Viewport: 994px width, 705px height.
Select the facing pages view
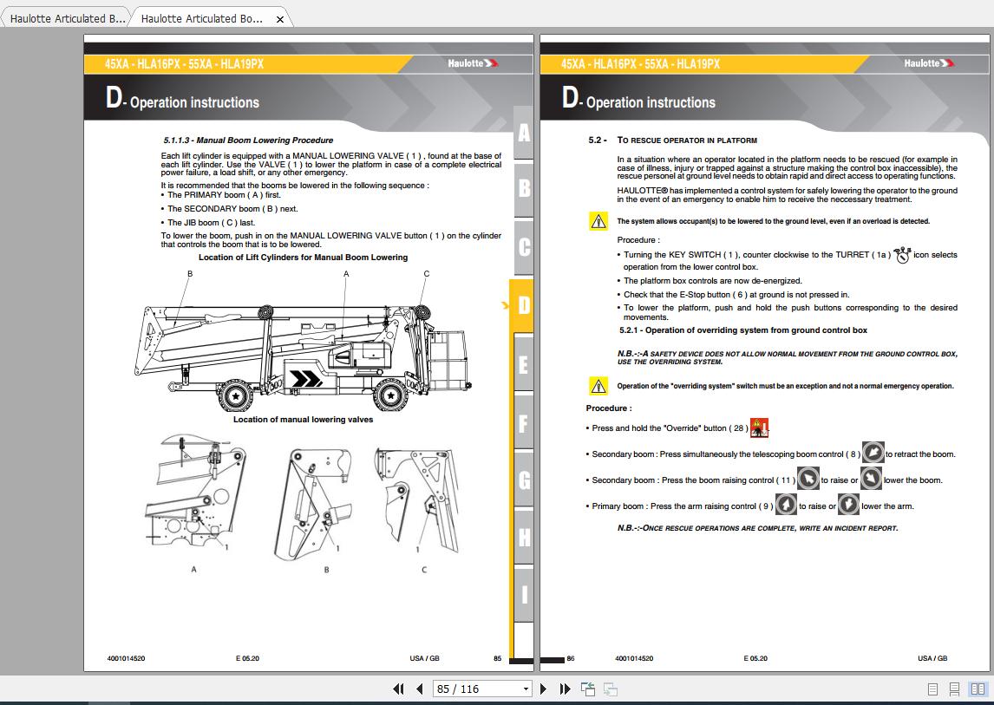pos(978,689)
